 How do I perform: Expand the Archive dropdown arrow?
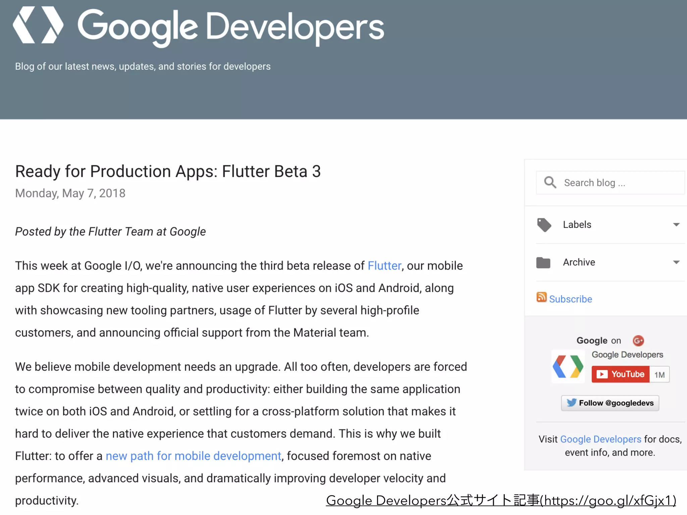[x=676, y=262]
